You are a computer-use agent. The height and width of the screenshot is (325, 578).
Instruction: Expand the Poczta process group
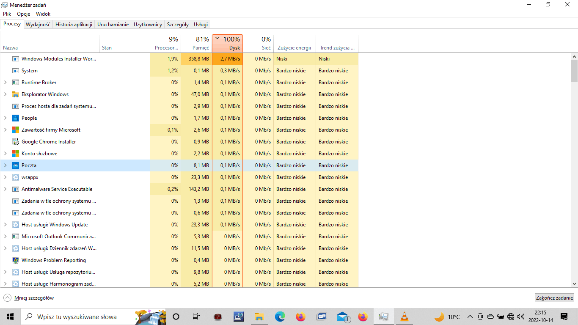click(5, 165)
